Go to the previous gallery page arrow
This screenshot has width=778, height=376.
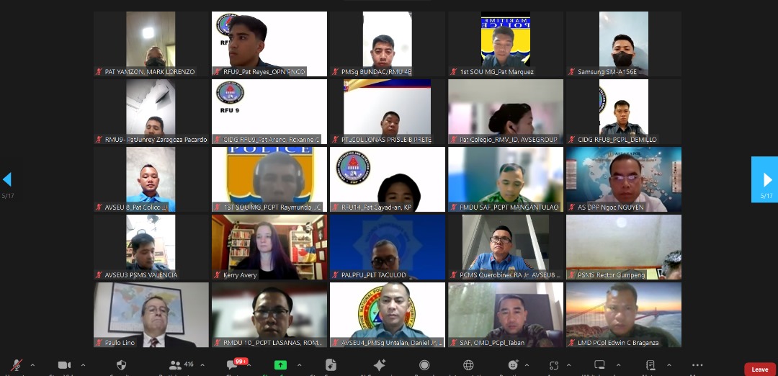7,179
